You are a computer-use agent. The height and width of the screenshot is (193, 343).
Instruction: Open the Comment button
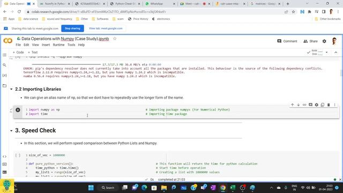[x=287, y=41]
